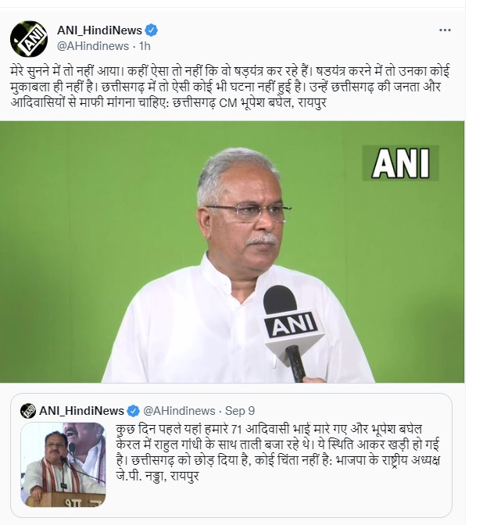Open the ANI profile avatar at top
This screenshot has height=525, width=483.
pos(29,39)
